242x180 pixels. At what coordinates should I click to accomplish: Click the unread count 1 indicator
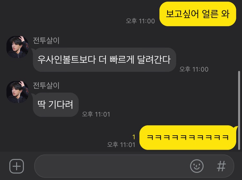coord(134,137)
